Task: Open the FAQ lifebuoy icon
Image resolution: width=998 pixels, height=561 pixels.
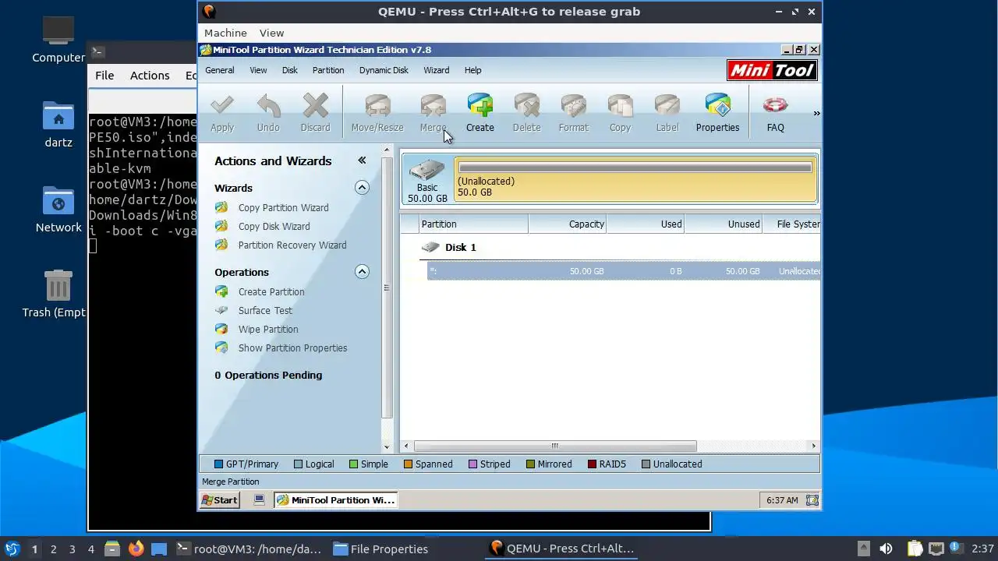Action: (775, 105)
